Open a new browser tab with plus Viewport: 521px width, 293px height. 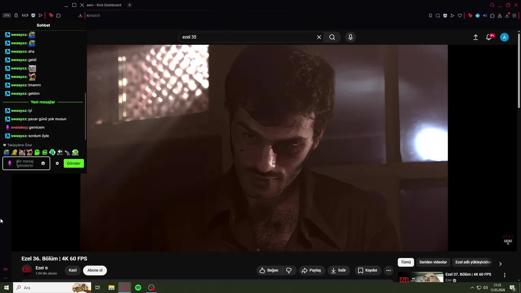[129, 5]
